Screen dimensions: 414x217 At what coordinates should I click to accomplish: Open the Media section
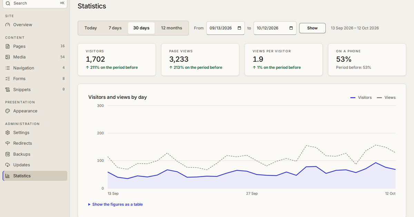35,57
